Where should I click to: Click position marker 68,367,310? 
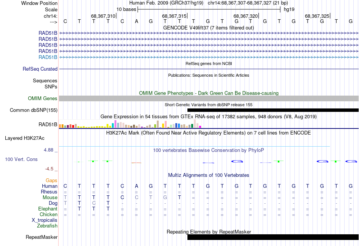103,16
